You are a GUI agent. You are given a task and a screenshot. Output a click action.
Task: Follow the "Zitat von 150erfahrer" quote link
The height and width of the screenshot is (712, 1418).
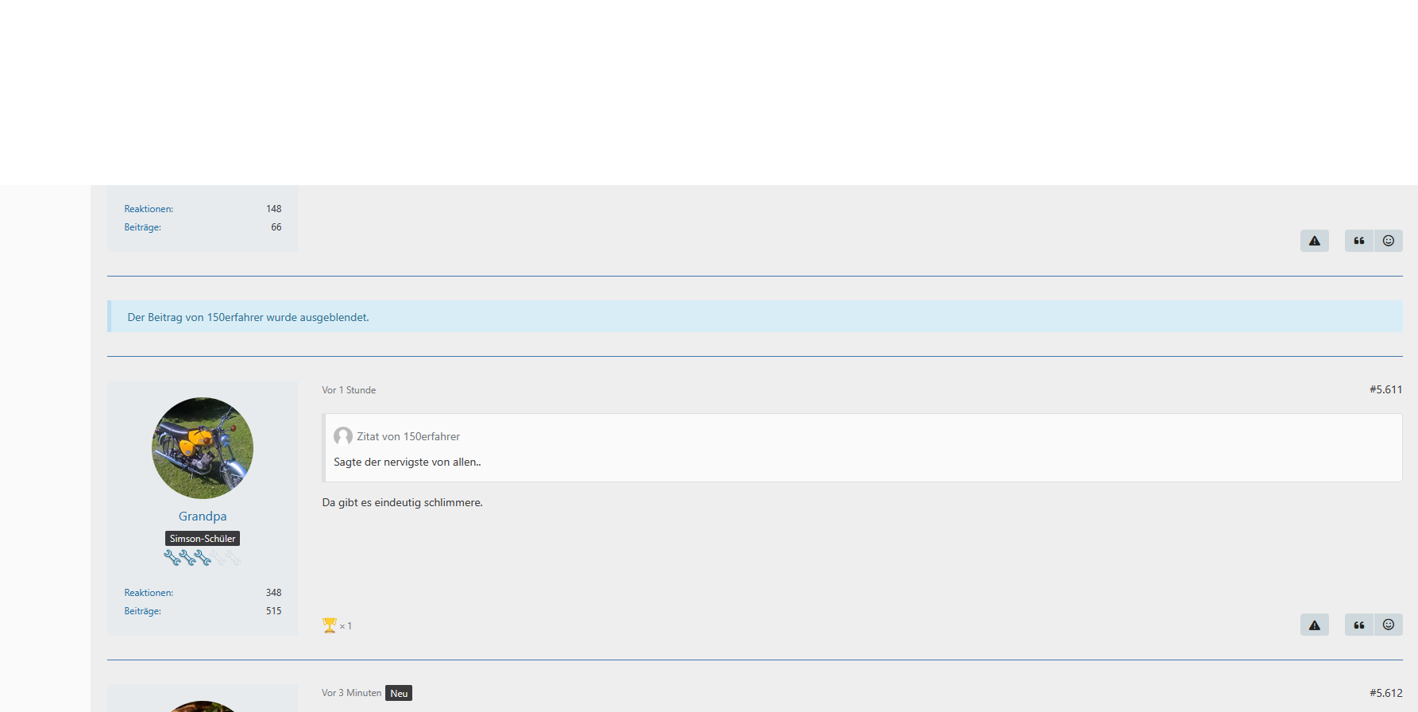point(408,436)
